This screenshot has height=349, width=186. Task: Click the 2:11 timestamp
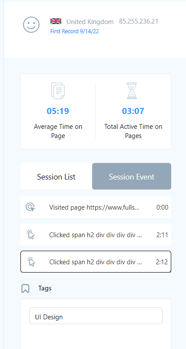pyautogui.click(x=162, y=235)
